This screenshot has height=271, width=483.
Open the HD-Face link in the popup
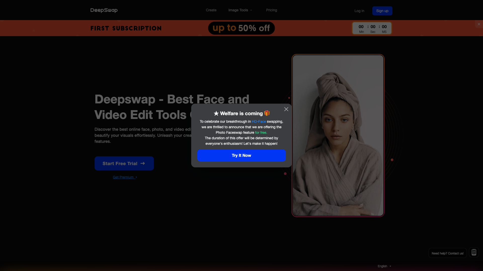[259, 121]
